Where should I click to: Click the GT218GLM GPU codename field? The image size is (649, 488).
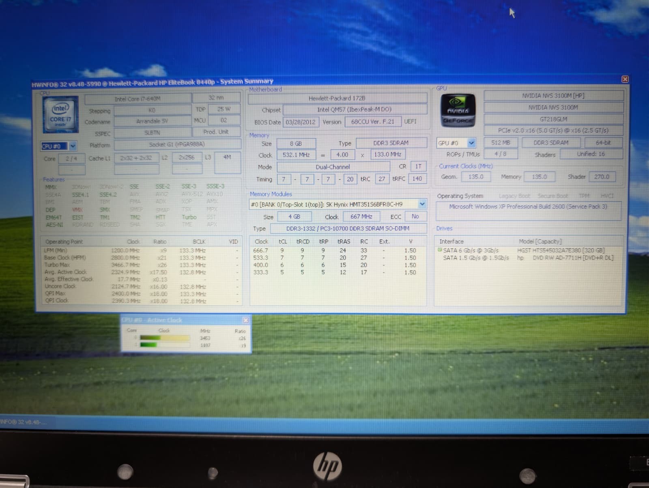click(x=554, y=119)
